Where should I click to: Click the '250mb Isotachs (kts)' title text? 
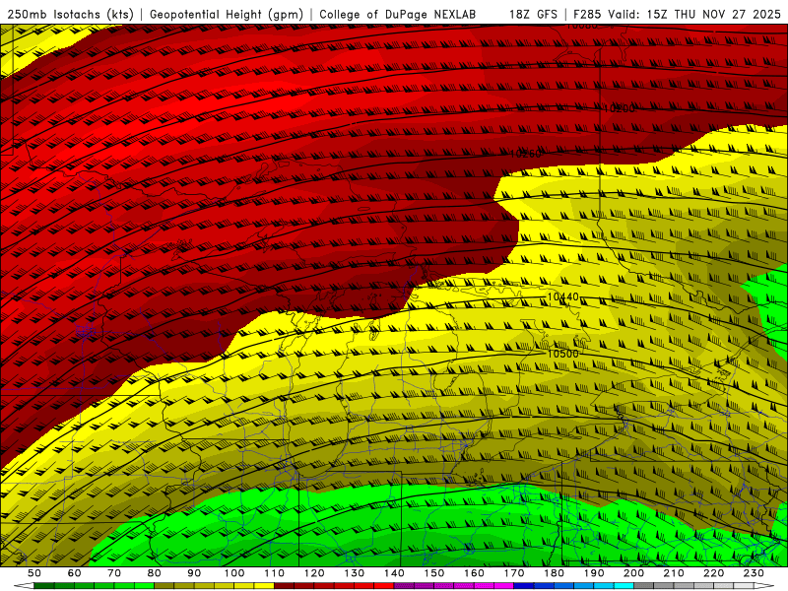[x=70, y=15]
